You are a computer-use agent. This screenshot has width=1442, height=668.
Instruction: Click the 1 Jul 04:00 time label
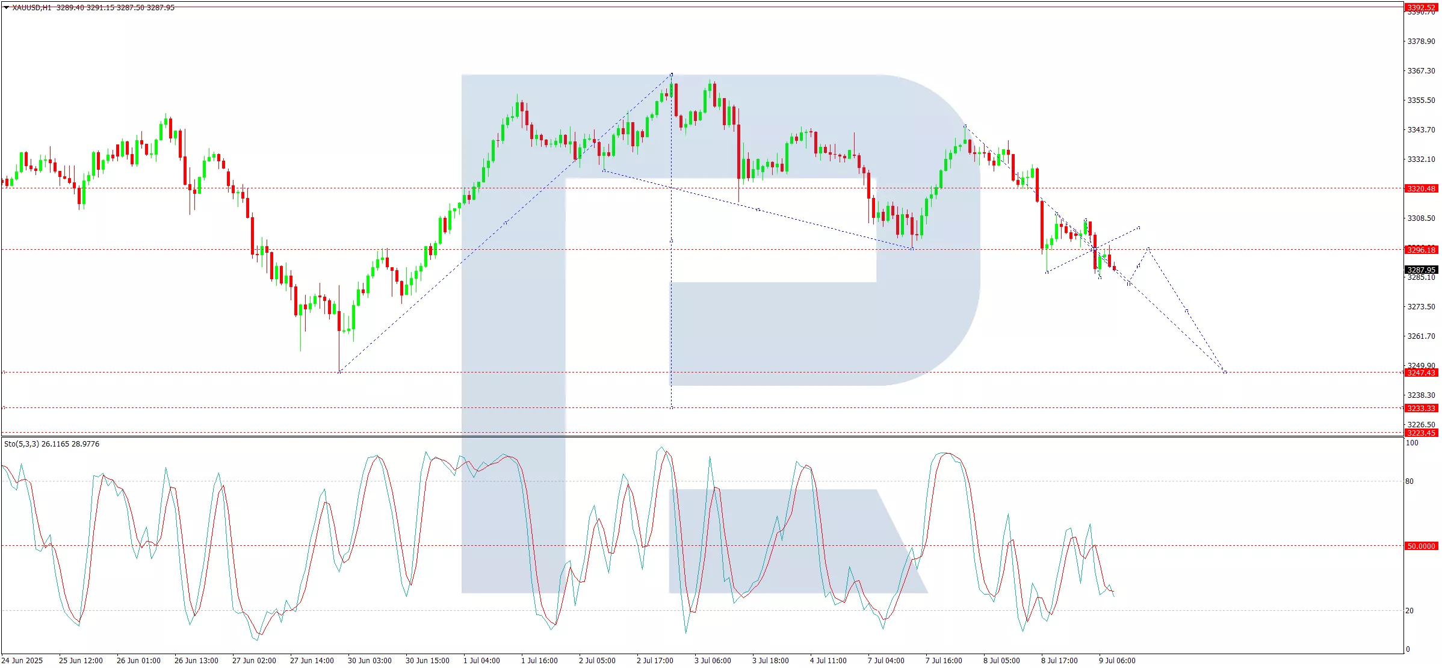click(481, 661)
